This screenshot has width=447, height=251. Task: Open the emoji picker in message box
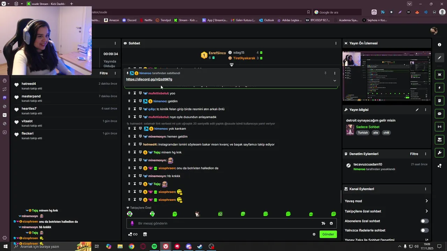point(331,223)
